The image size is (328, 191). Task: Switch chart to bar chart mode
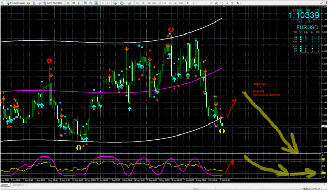[x=68, y=3]
